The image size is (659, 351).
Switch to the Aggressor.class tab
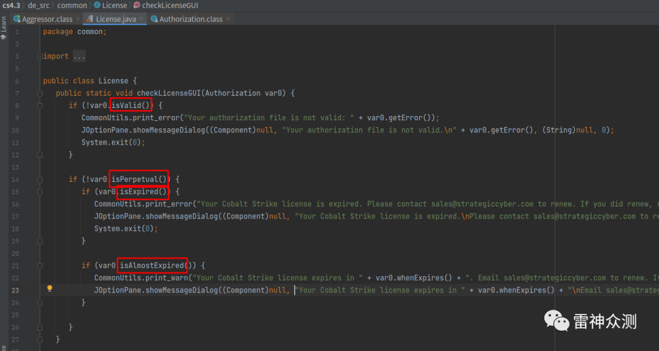[46, 19]
